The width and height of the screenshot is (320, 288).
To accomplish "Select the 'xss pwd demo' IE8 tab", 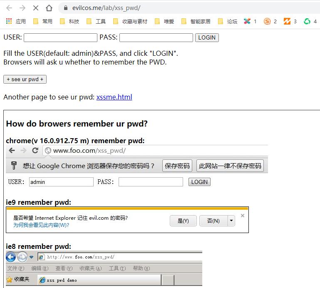I will click(99, 280).
